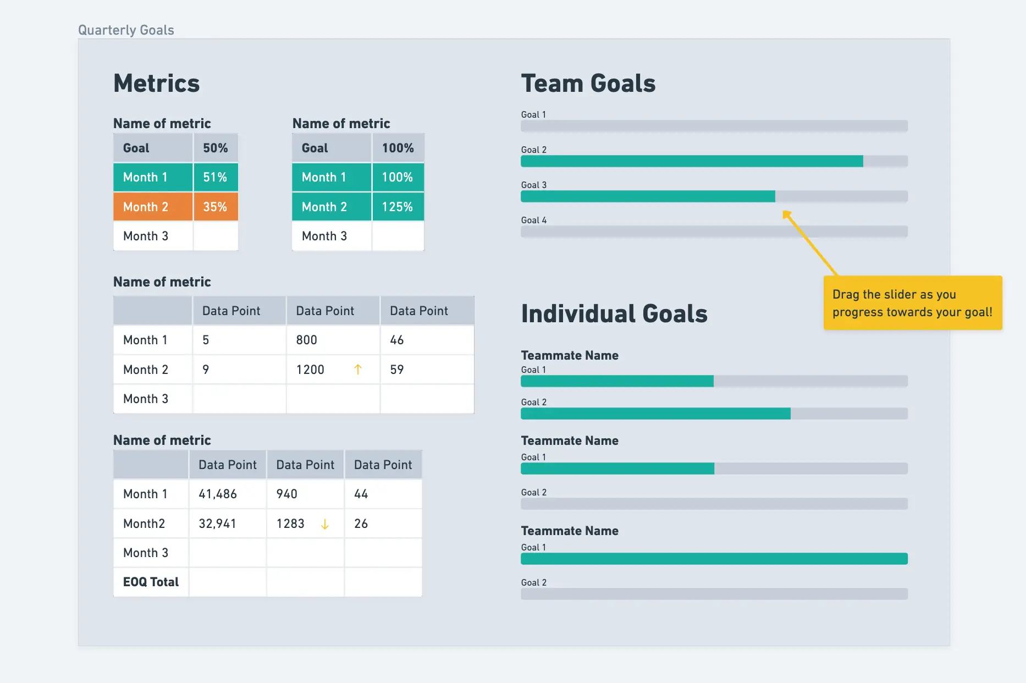Image resolution: width=1026 pixels, height=683 pixels.
Task: Click the cell with value 800
Action: 333,340
